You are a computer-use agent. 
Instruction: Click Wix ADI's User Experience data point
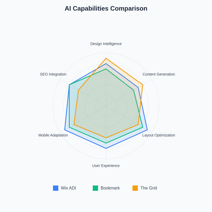[x=106, y=148]
